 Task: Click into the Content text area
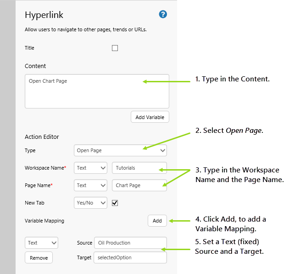pyautogui.click(x=97, y=91)
